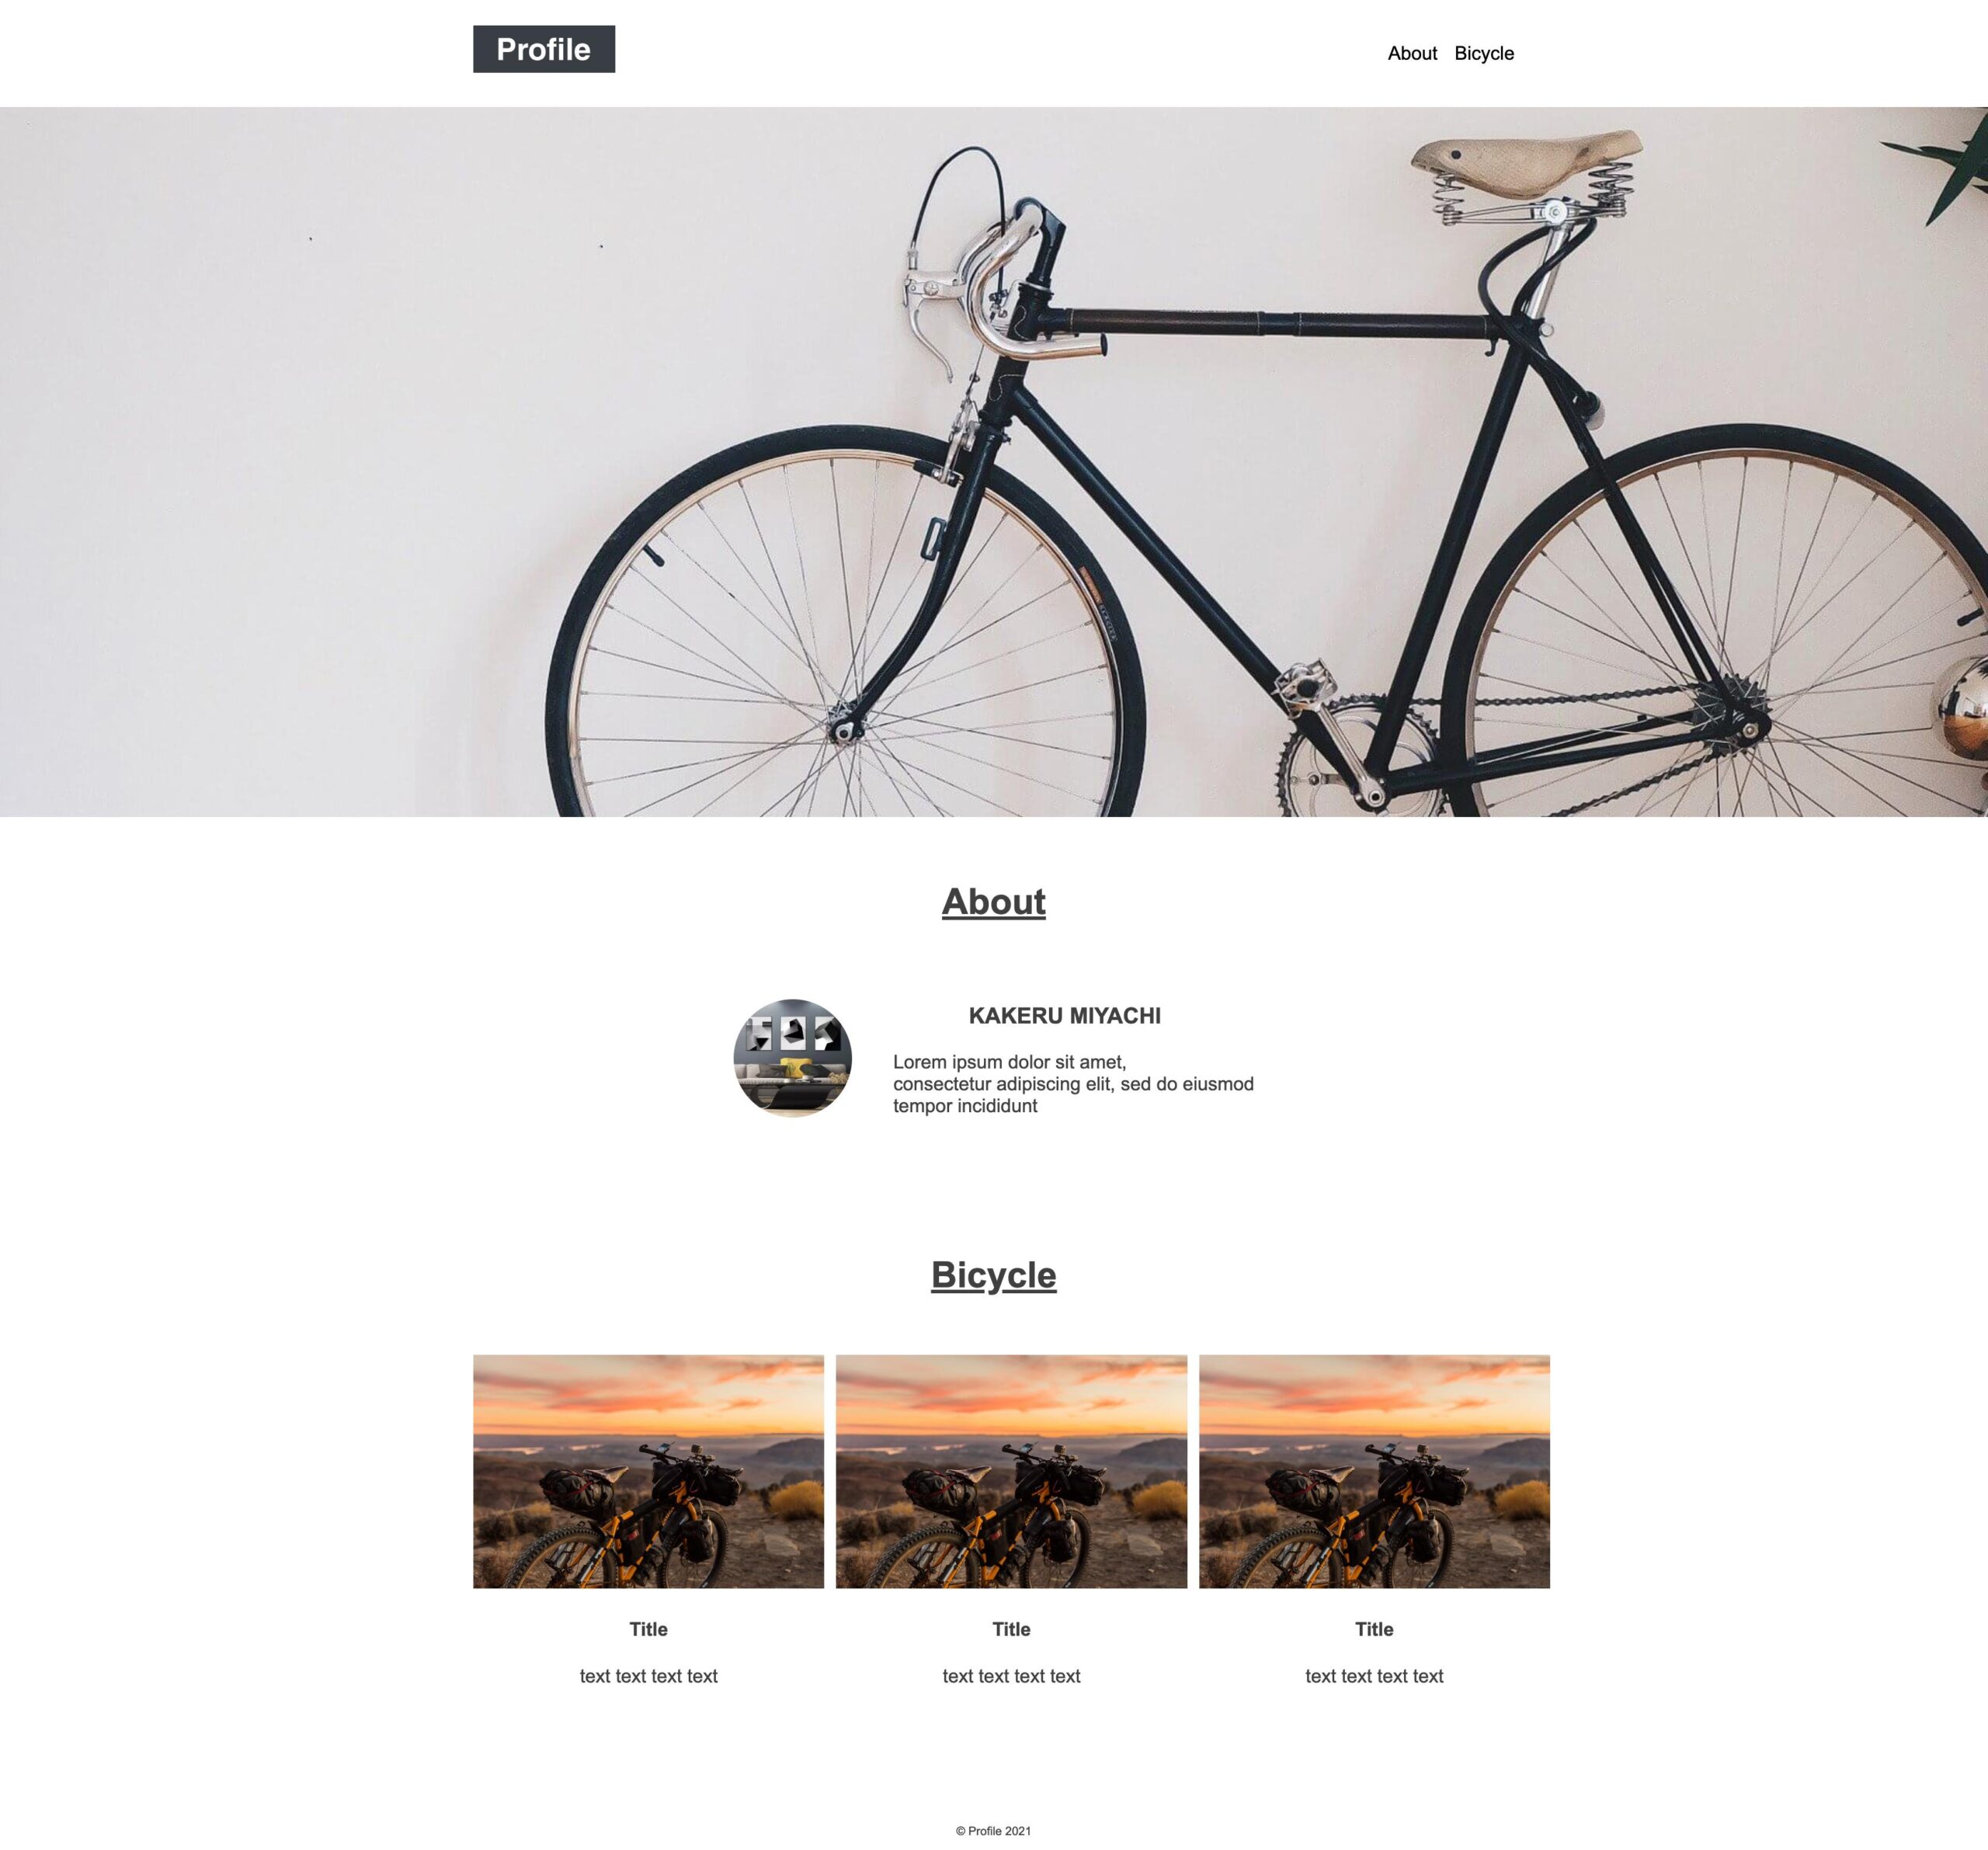Screen dimensions: 1988x1850
Task: Select the underlined About section heading
Action: (994, 902)
